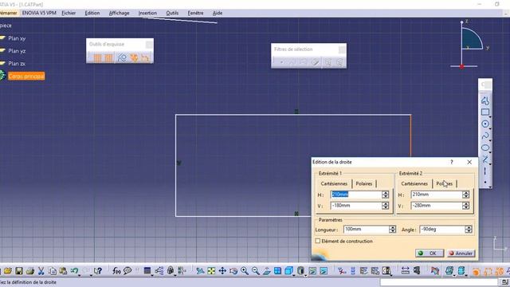Open the Démarrer menu
The width and height of the screenshot is (510, 287).
point(8,13)
